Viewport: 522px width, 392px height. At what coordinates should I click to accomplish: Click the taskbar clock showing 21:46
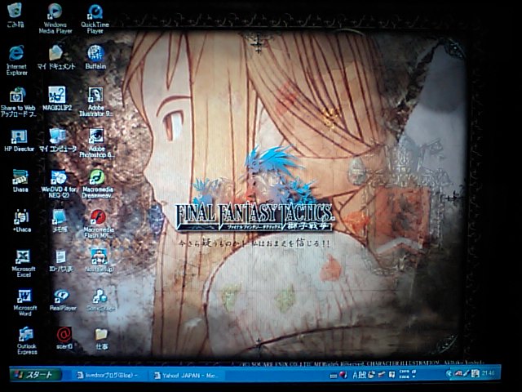point(488,373)
